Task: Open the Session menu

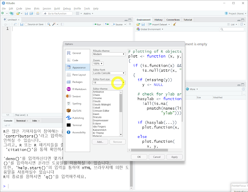Action: point(47,9)
